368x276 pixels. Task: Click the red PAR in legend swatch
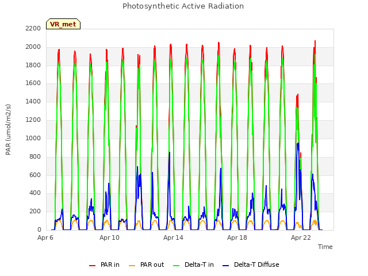[92, 266]
